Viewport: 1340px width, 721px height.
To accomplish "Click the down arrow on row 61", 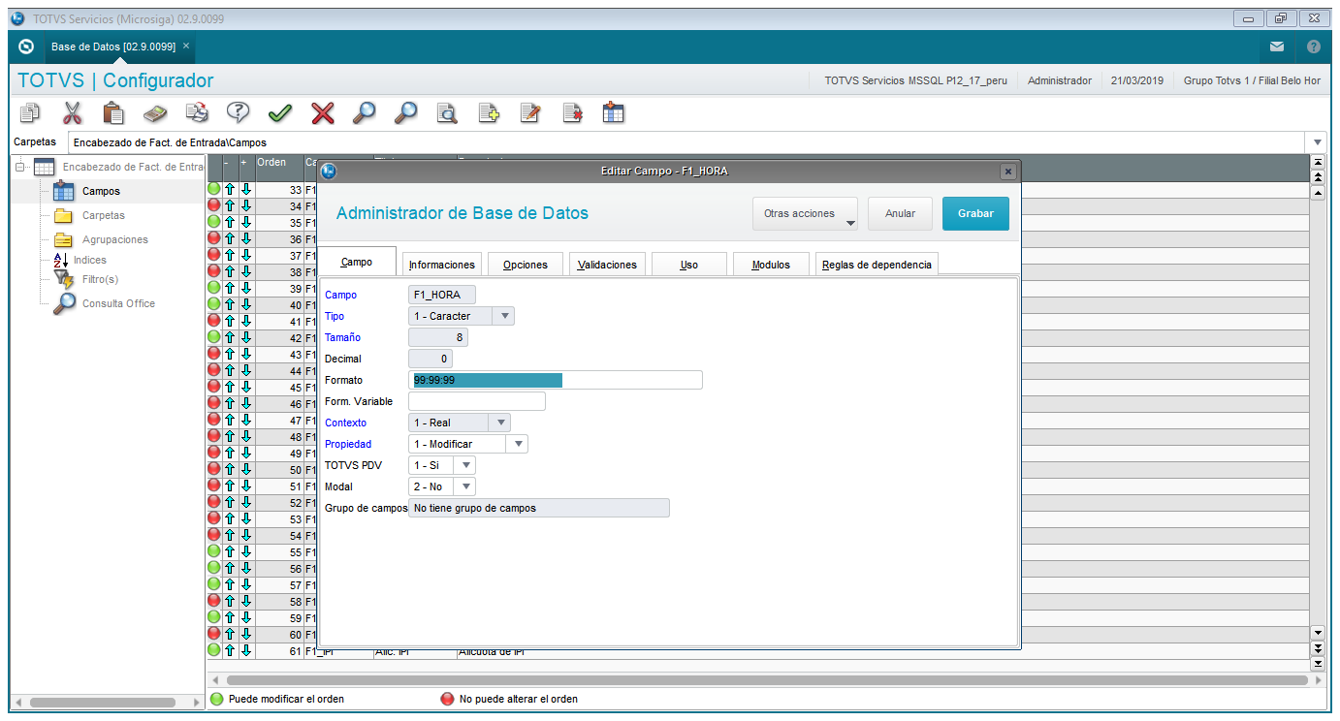I will pos(246,650).
